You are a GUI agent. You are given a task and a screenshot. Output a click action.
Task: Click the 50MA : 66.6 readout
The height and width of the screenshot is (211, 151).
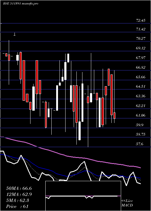pos(19,188)
